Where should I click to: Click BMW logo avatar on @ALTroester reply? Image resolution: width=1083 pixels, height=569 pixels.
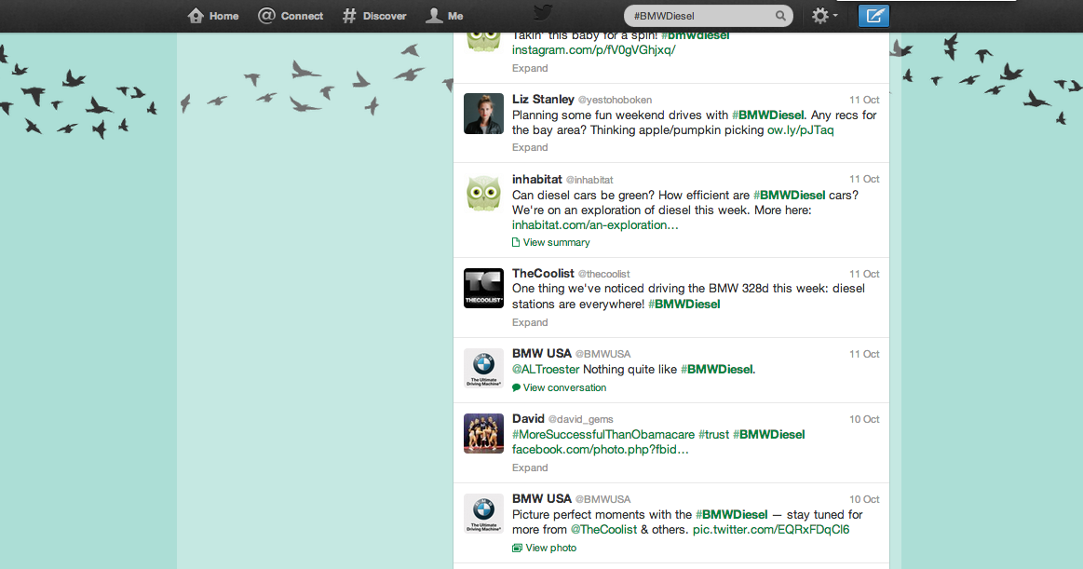483,367
